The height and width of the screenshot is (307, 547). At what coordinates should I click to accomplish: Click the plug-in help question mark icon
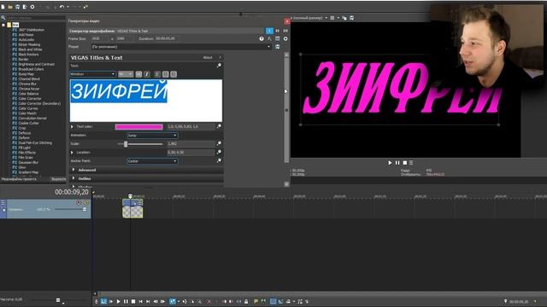click(x=262, y=38)
